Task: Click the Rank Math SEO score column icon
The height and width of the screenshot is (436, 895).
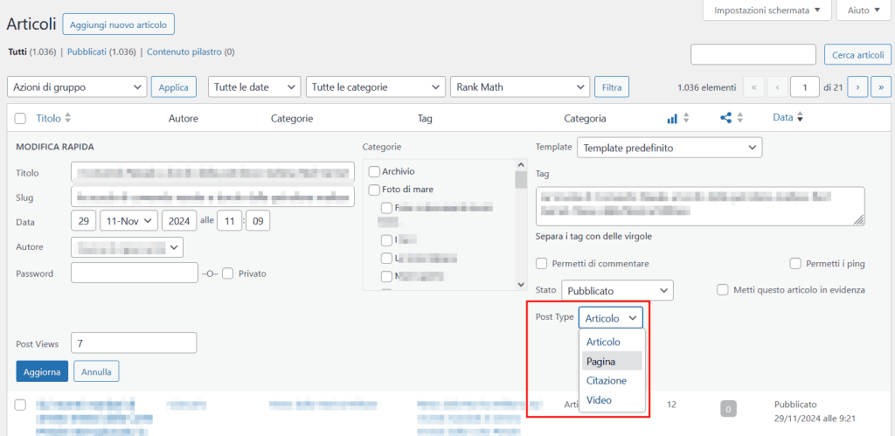Action: 672,118
